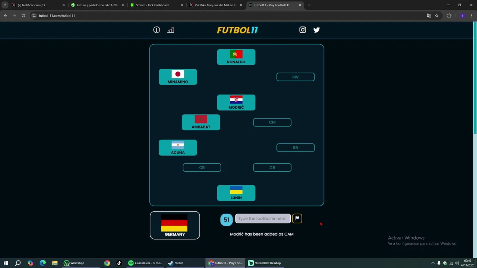Open the Instagram icon in header
The image size is (477, 268).
pyautogui.click(x=303, y=30)
